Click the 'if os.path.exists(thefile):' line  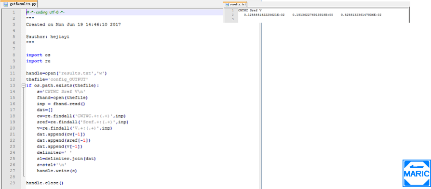(x=62, y=85)
